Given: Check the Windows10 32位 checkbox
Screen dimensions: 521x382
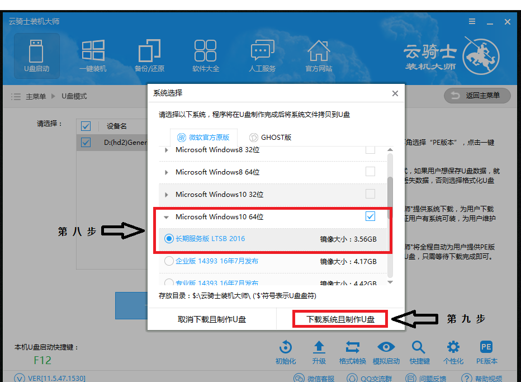Looking at the screenshot, I should [370, 194].
